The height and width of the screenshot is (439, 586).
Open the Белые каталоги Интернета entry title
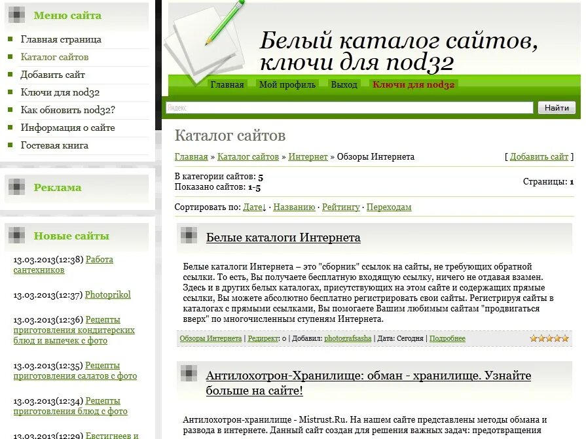tap(284, 237)
